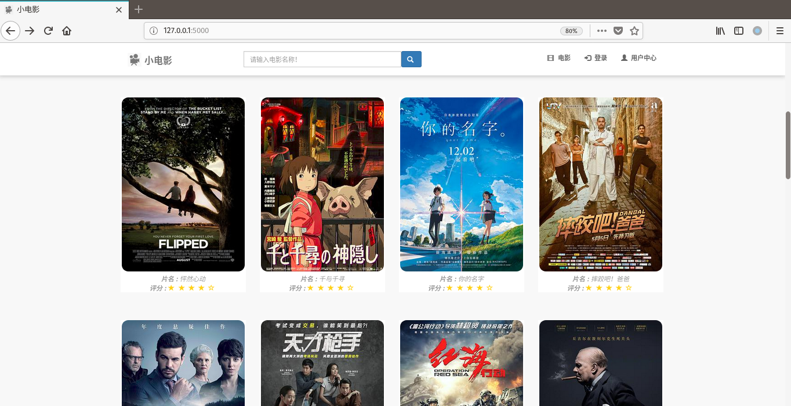Screen dimensions: 791x406
Task: Click the page vertical scrollbar thumb
Action: [x=788, y=145]
